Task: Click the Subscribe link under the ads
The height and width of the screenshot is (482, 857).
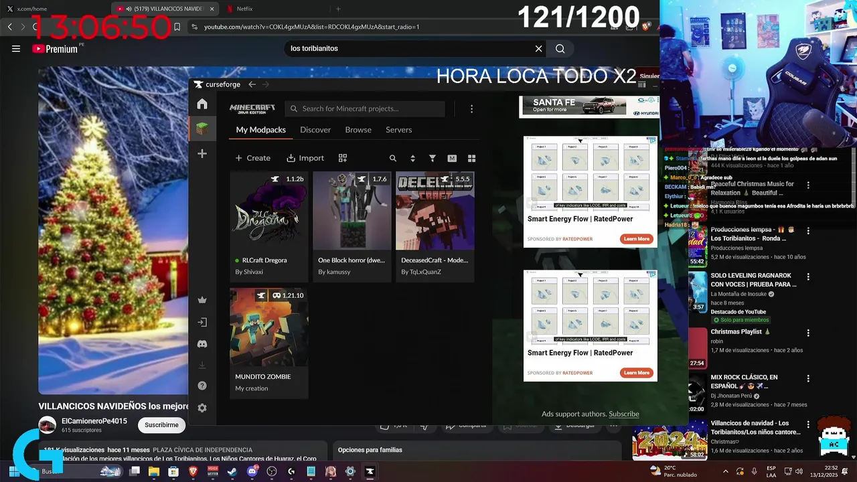Action: 624,414
